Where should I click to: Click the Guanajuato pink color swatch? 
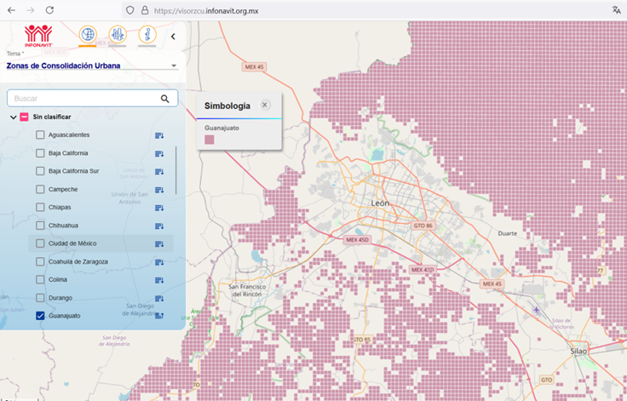click(x=209, y=140)
